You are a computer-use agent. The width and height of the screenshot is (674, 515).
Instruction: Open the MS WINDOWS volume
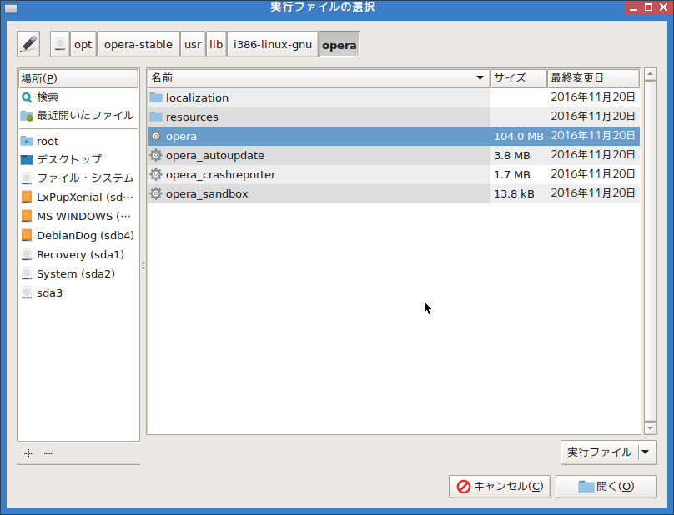tap(78, 216)
